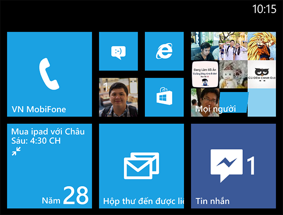Tap the group photo of students in white

(233, 46)
